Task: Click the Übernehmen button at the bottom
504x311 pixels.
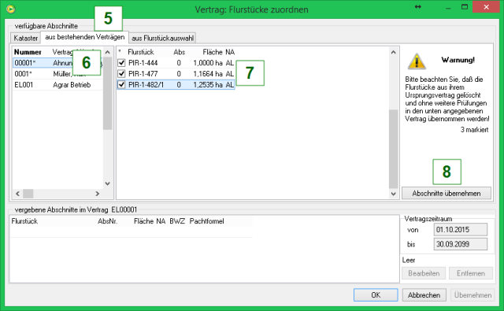Action: pyautogui.click(x=472, y=295)
